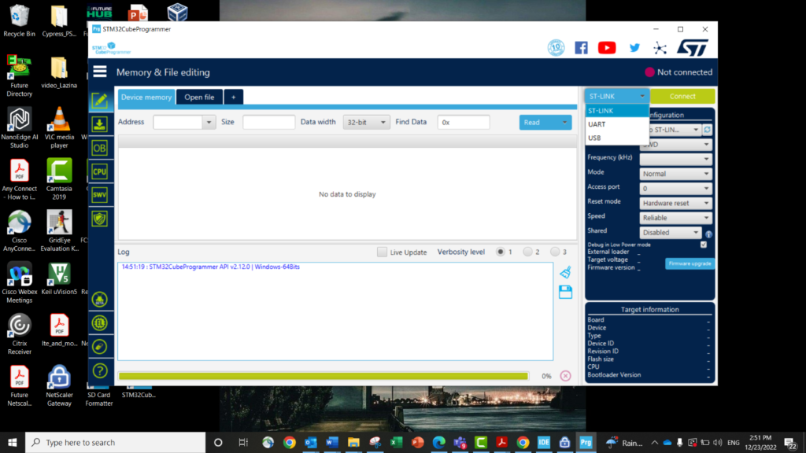The height and width of the screenshot is (453, 806).
Task: Open the help question mark icon
Action: click(x=100, y=370)
